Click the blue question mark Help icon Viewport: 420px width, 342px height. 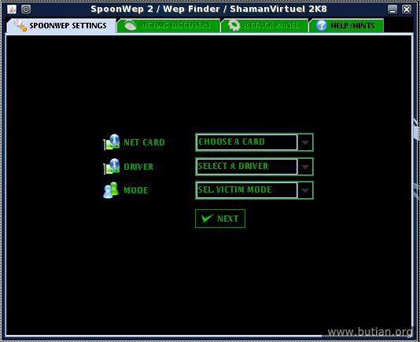tap(322, 25)
